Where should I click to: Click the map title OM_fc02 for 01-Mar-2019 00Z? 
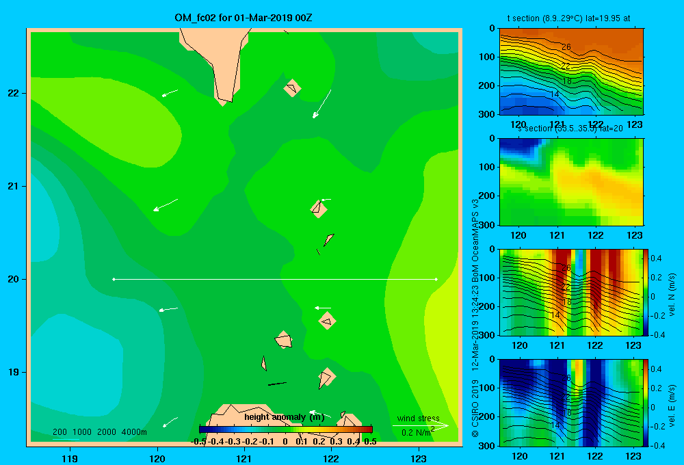pyautogui.click(x=244, y=18)
